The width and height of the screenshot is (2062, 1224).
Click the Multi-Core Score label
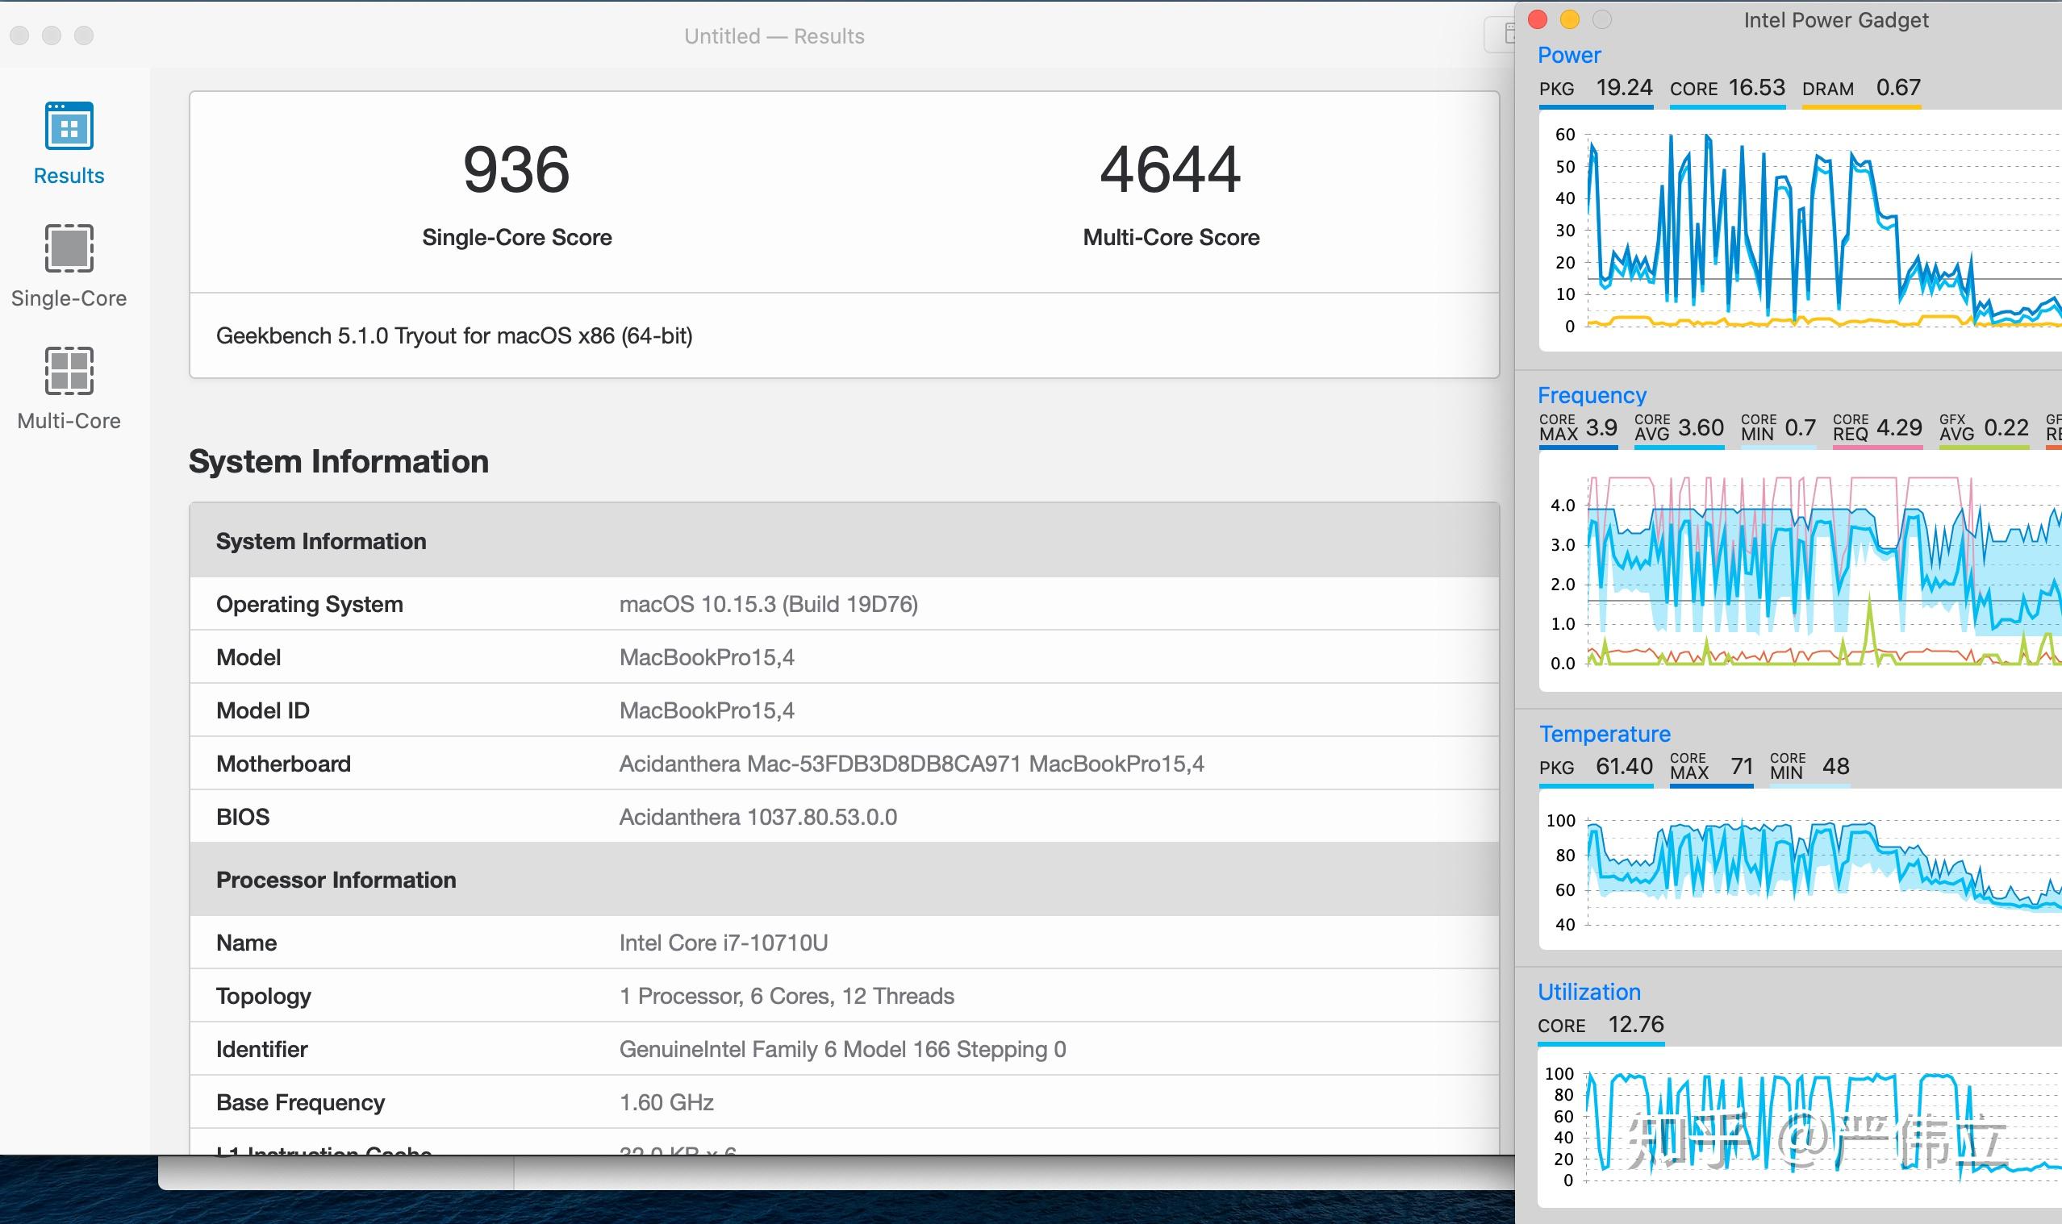coord(1171,238)
